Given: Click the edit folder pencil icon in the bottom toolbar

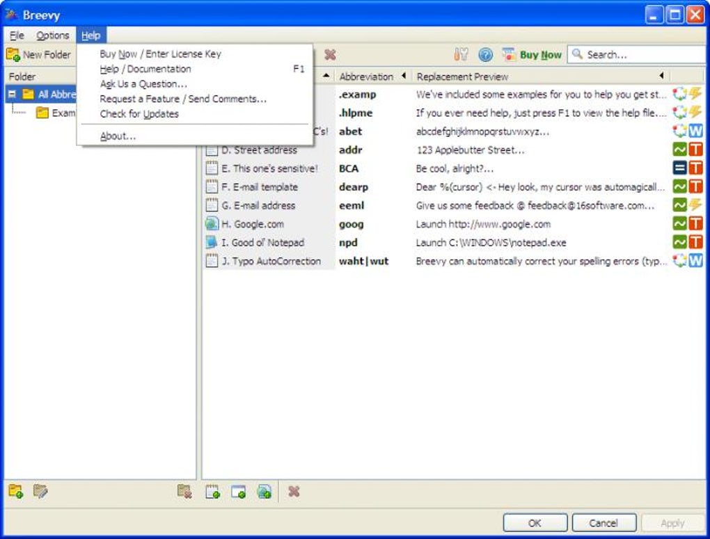Looking at the screenshot, I should point(40,491).
